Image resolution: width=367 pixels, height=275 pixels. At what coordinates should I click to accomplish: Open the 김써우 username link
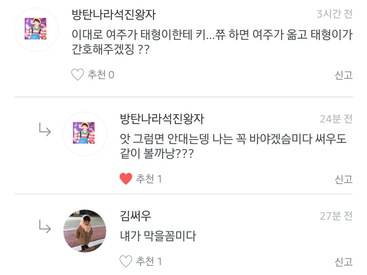136,216
